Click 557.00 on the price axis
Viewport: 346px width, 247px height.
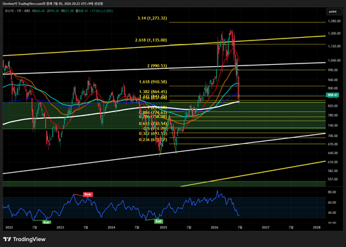[x=332, y=180]
